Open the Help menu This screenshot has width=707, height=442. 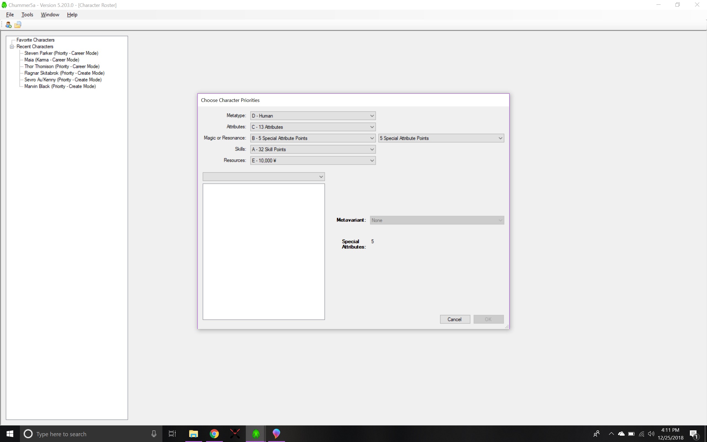click(72, 14)
